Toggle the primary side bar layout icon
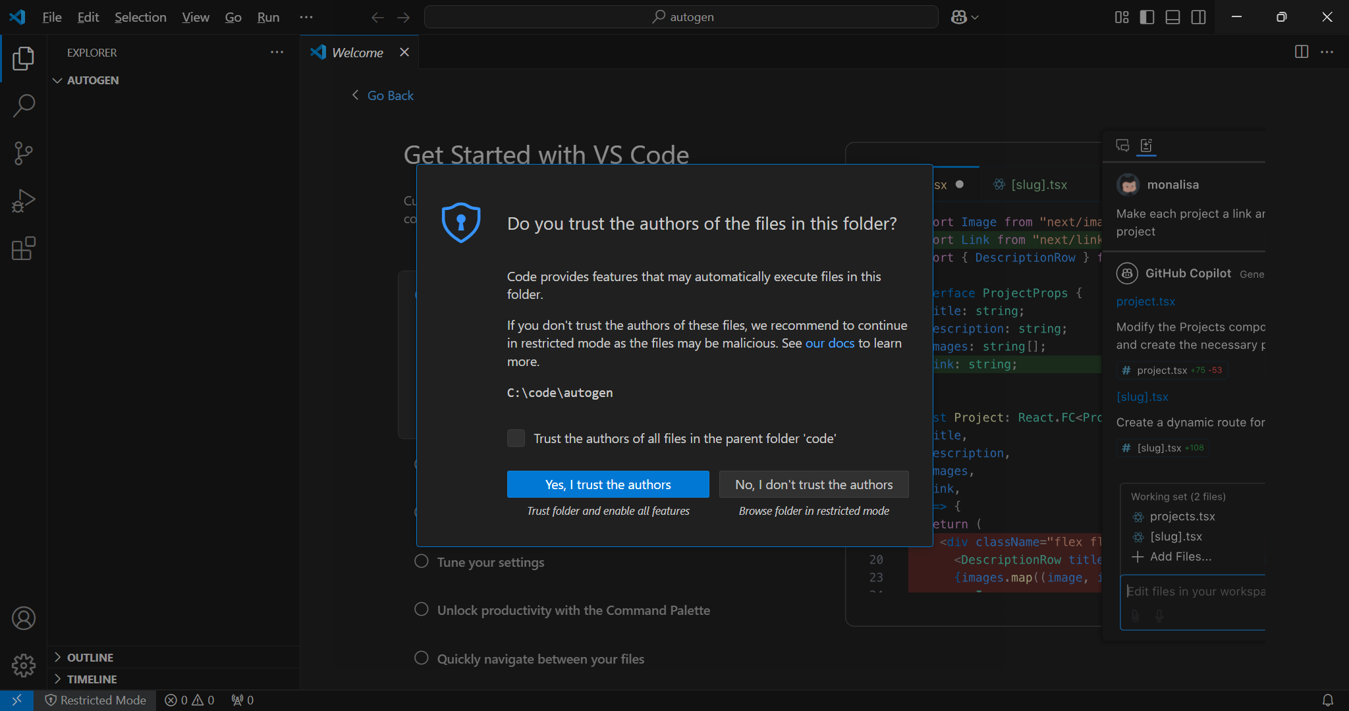The image size is (1349, 711). pos(1147,17)
